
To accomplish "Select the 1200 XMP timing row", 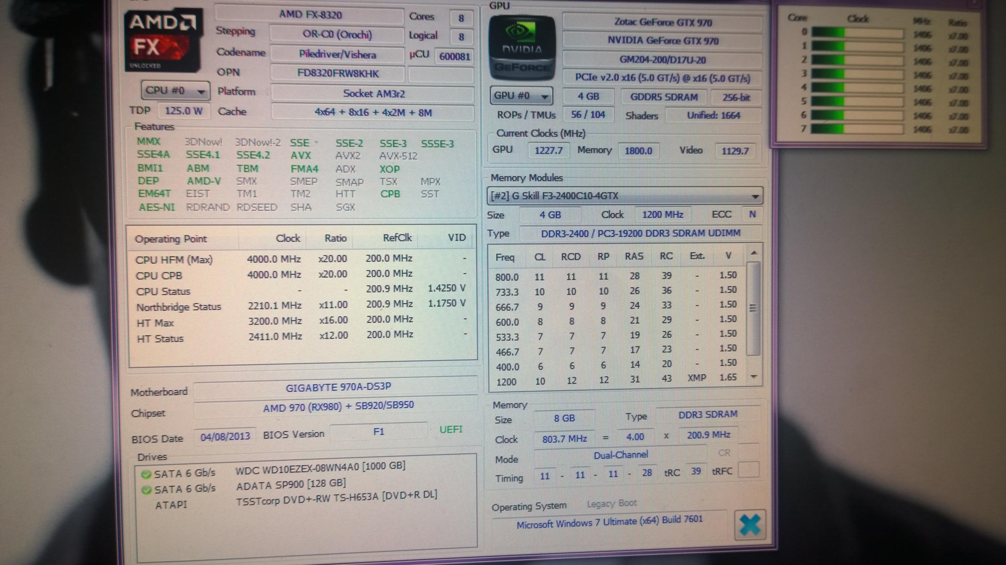I will [617, 380].
